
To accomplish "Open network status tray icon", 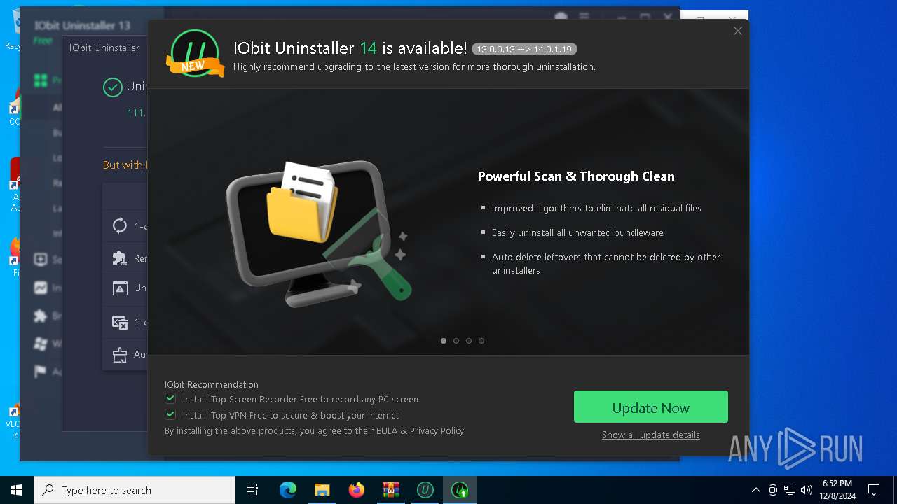I will pos(790,490).
